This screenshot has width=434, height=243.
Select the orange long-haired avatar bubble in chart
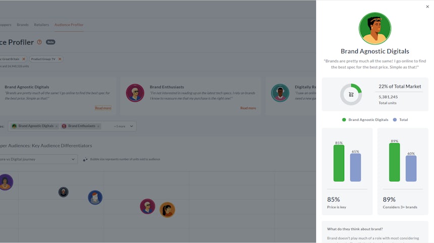[167, 209]
